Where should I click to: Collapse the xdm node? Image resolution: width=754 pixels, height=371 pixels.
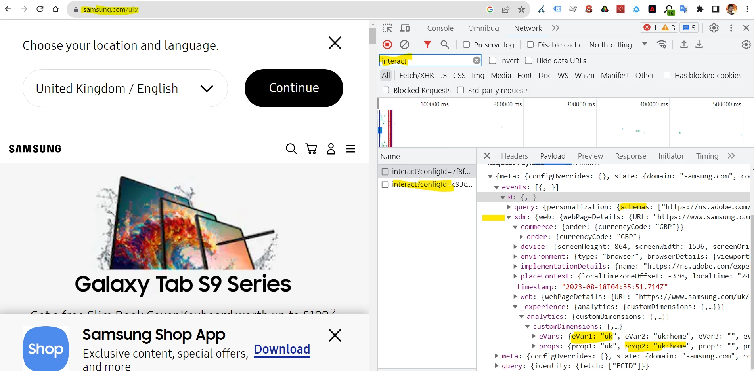[509, 217]
